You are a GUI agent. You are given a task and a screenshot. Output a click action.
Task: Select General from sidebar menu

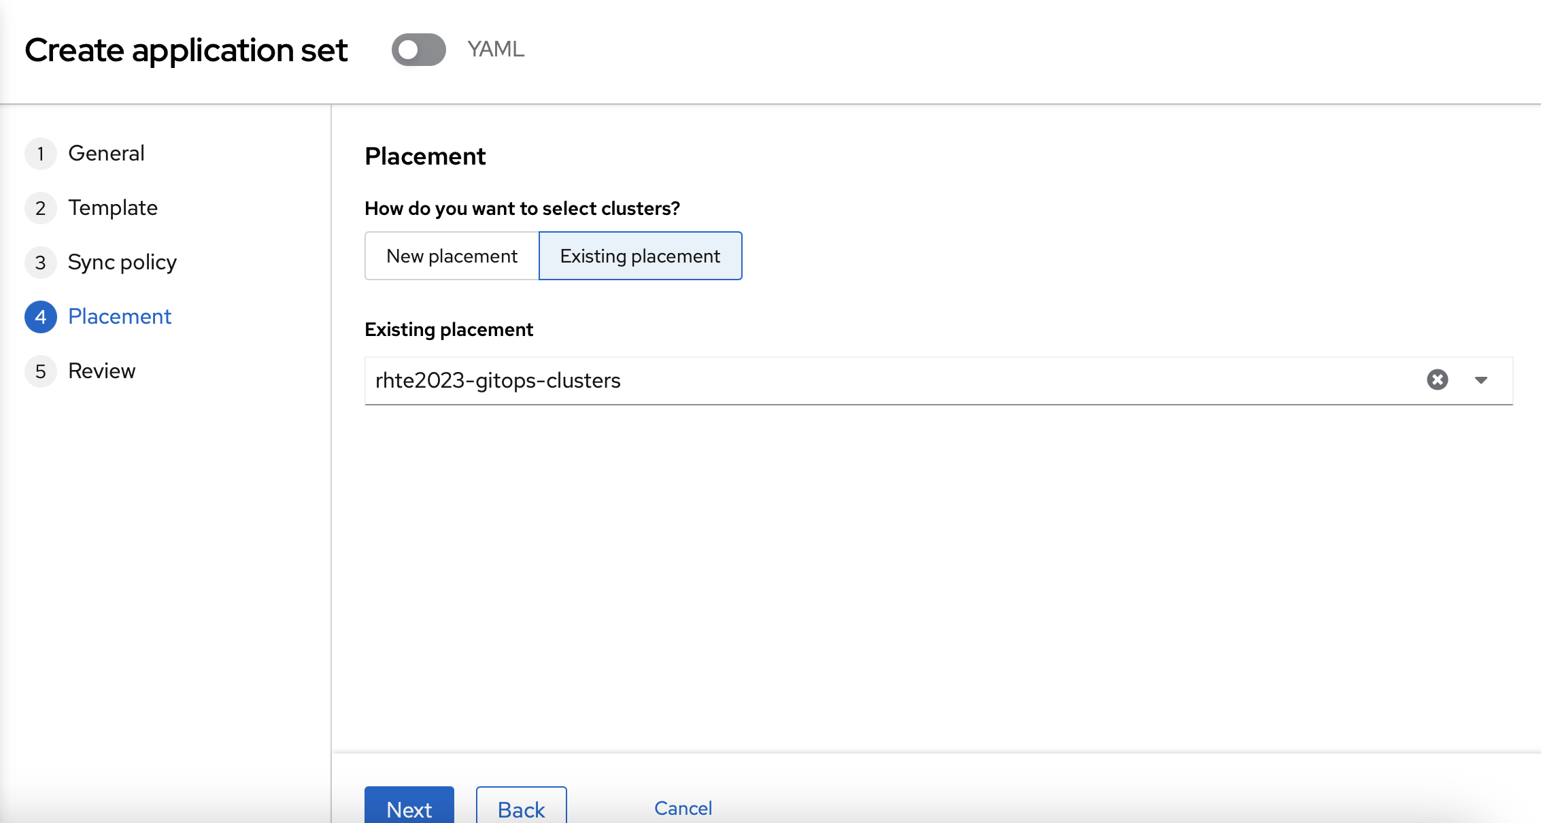106,153
